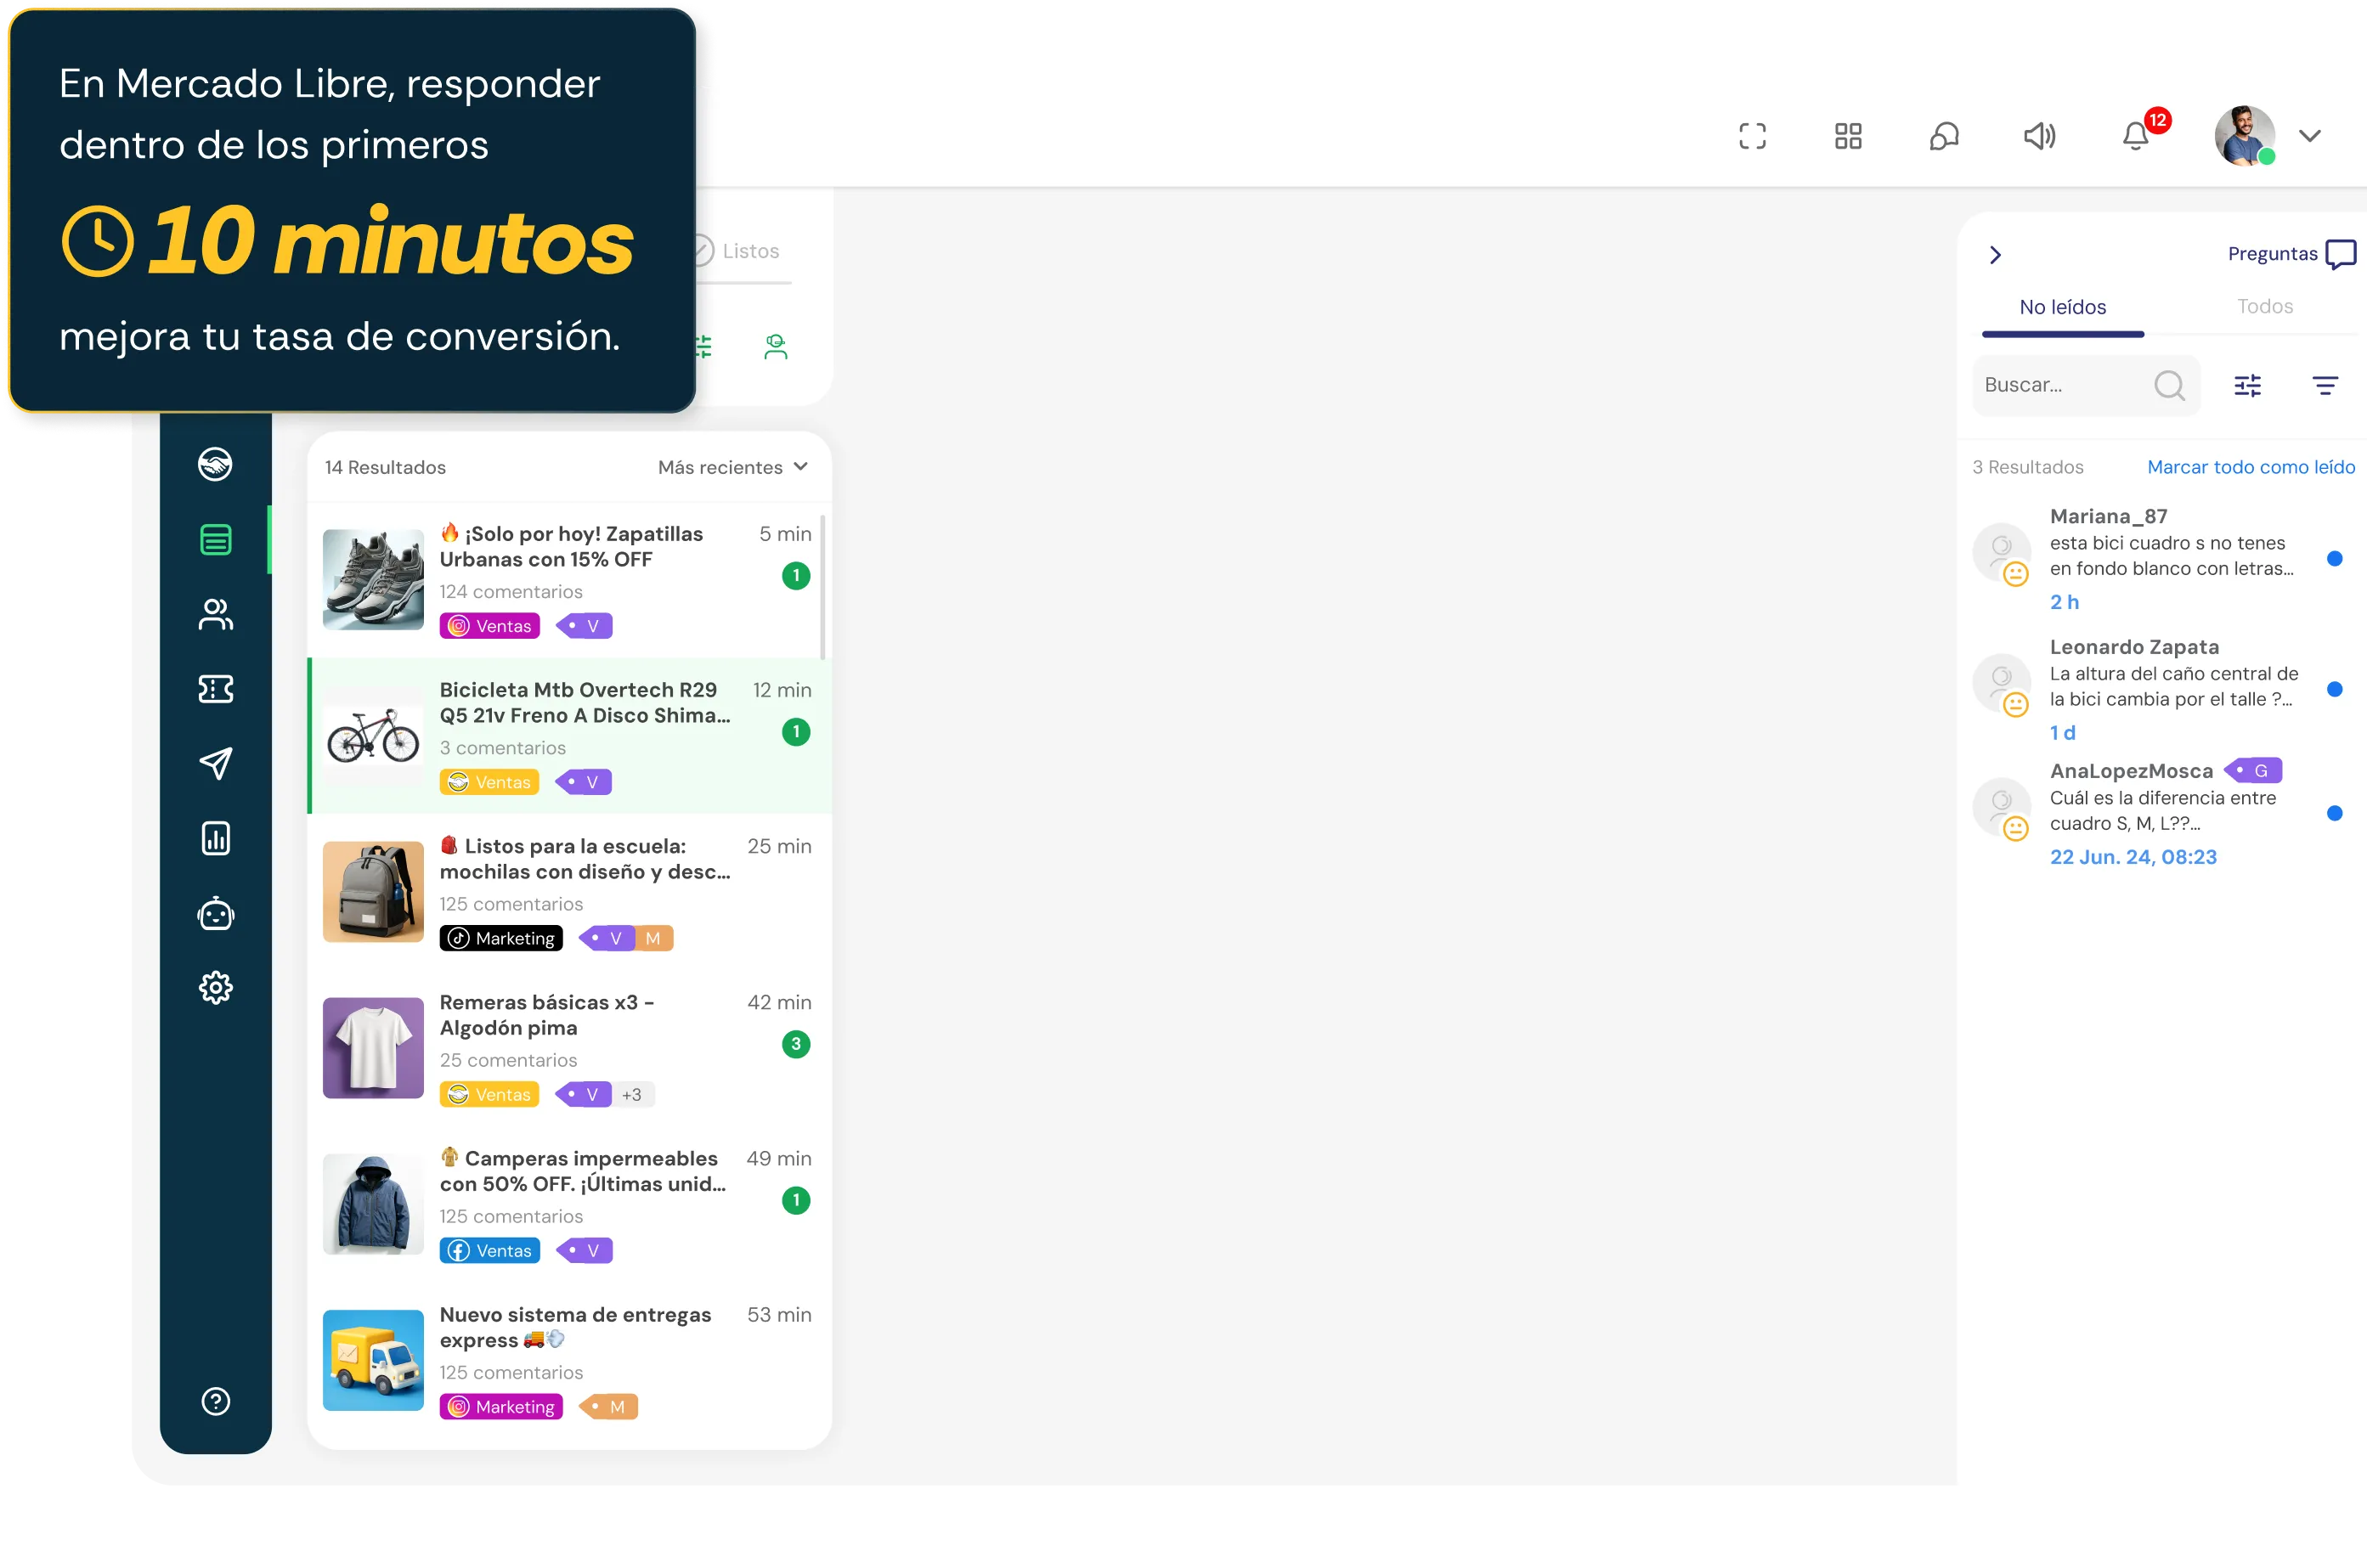The image size is (2367, 1568).
Task: Toggle fullscreen mode icon
Action: click(1752, 136)
